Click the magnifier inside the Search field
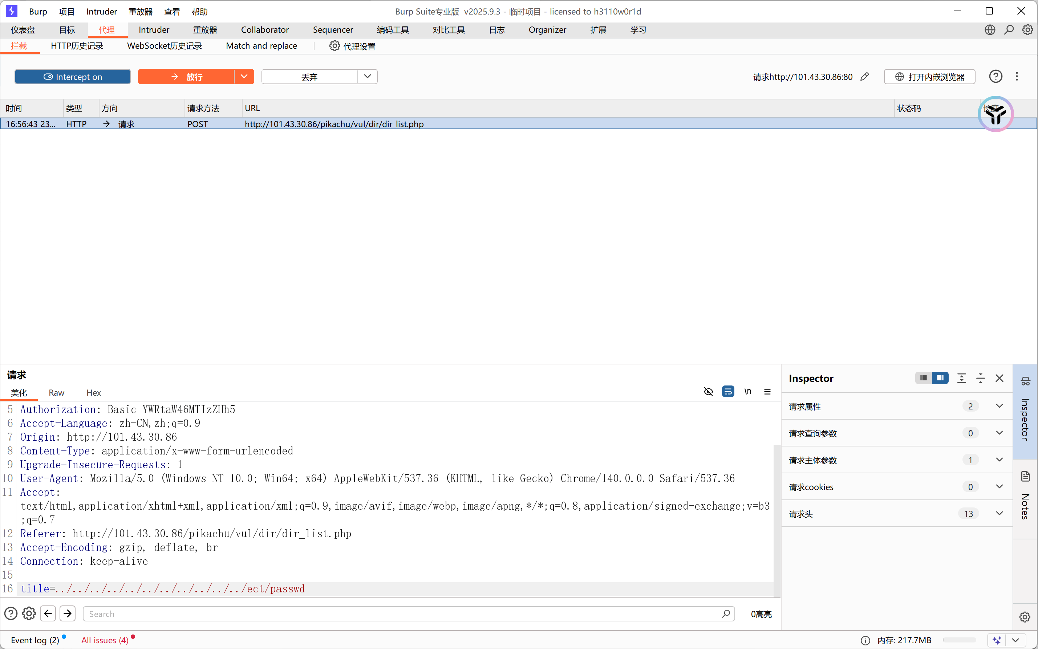The image size is (1038, 649). [726, 614]
